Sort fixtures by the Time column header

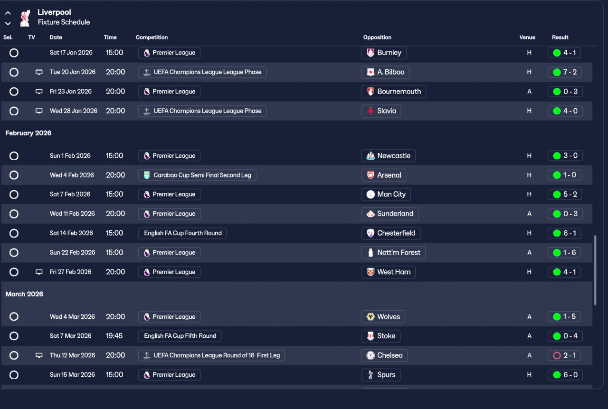(110, 38)
